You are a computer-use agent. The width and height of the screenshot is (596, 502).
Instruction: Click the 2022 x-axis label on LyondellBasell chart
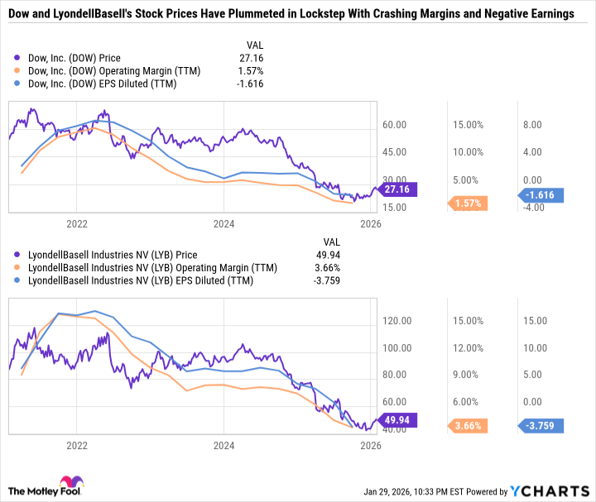tap(76, 443)
